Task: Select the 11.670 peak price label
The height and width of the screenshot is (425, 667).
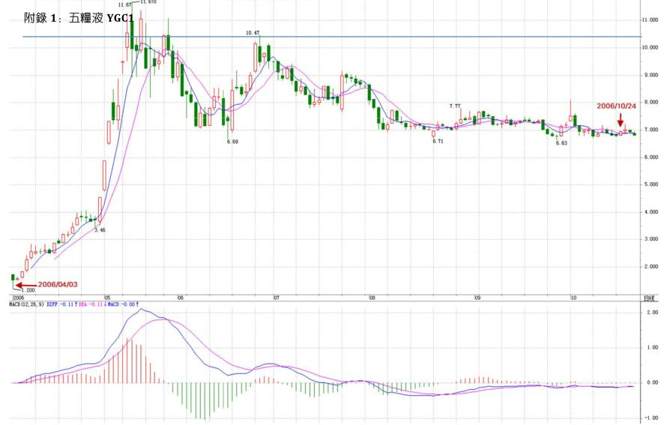Action: [148, 2]
